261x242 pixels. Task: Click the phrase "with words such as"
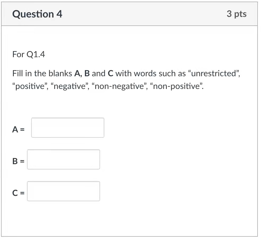tap(150, 74)
